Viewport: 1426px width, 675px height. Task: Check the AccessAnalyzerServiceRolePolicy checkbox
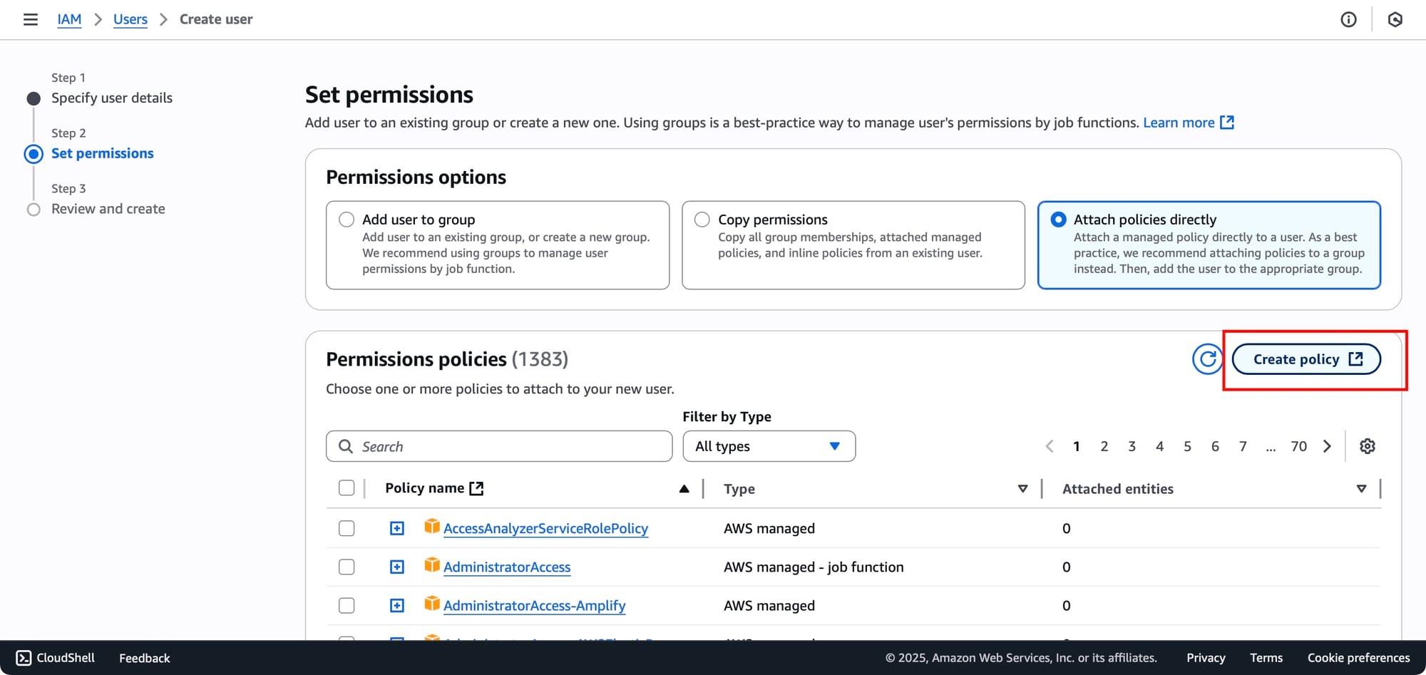347,528
